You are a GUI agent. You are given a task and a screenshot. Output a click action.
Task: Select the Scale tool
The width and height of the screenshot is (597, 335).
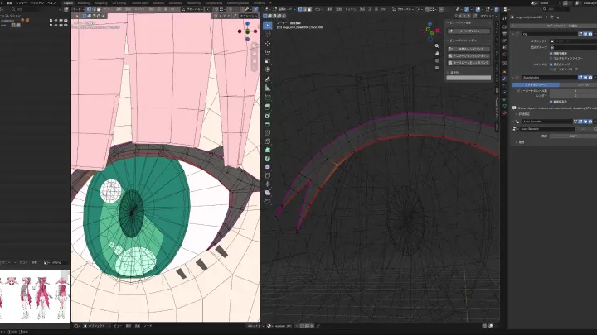click(x=268, y=60)
